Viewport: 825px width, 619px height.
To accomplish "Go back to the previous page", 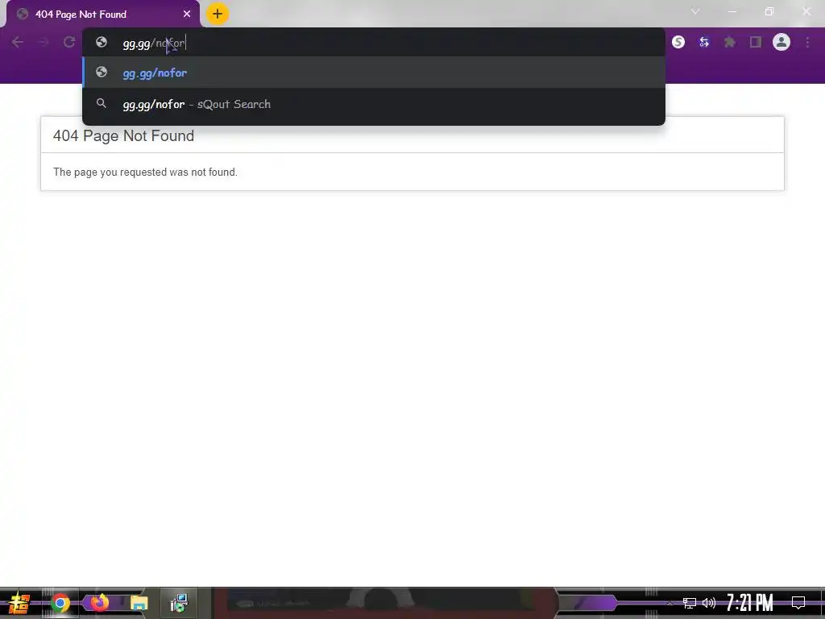I will pos(18,42).
